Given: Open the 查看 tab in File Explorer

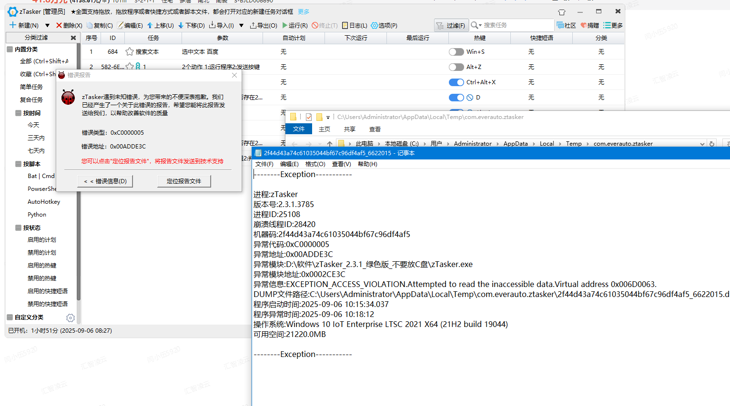Looking at the screenshot, I should [x=375, y=129].
